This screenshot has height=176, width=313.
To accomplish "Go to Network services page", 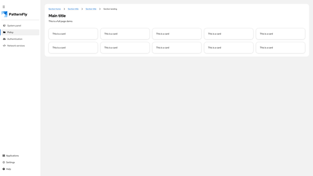I will pos(16,46).
